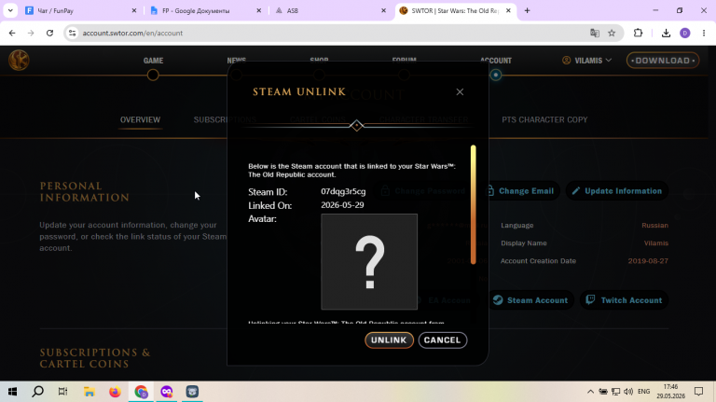Open the tab search dropdown arrow
The width and height of the screenshot is (716, 402).
click(x=10, y=10)
